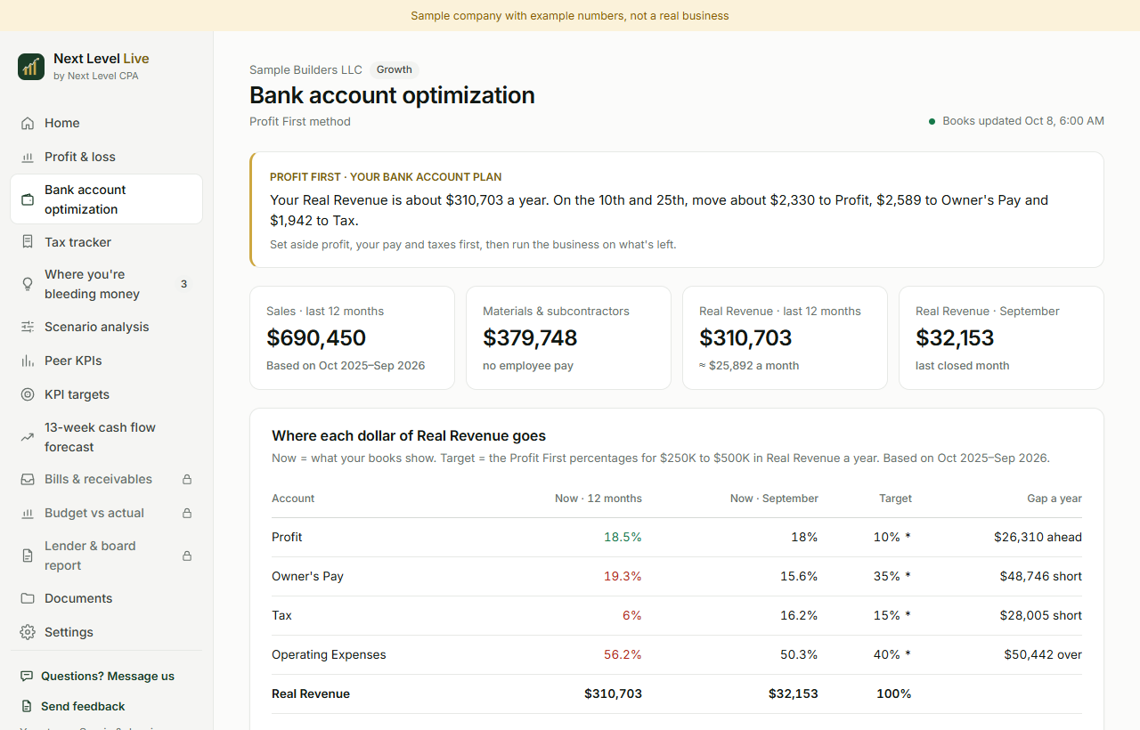Click the Peer KPIs chart icon

(28, 361)
